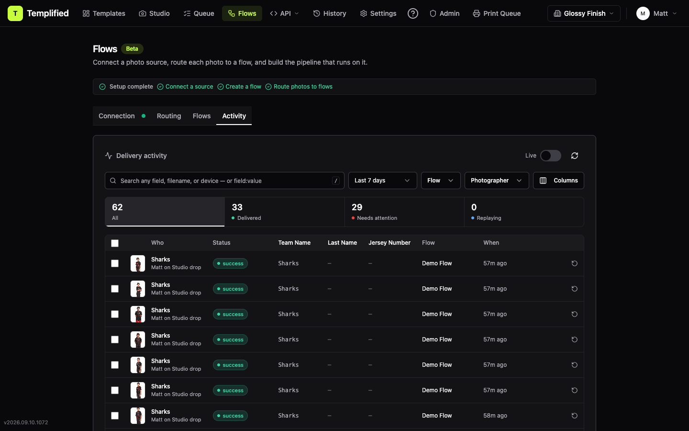Screen dimensions: 689x431
Task: Open the Studio navigation item
Action: 154,13
